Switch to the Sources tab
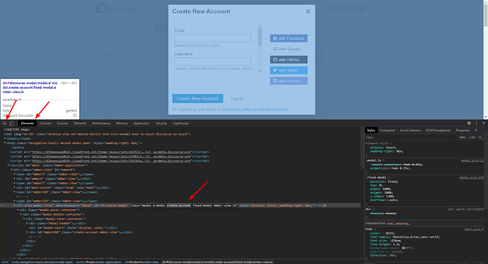This screenshot has width=488, height=264. [x=62, y=124]
